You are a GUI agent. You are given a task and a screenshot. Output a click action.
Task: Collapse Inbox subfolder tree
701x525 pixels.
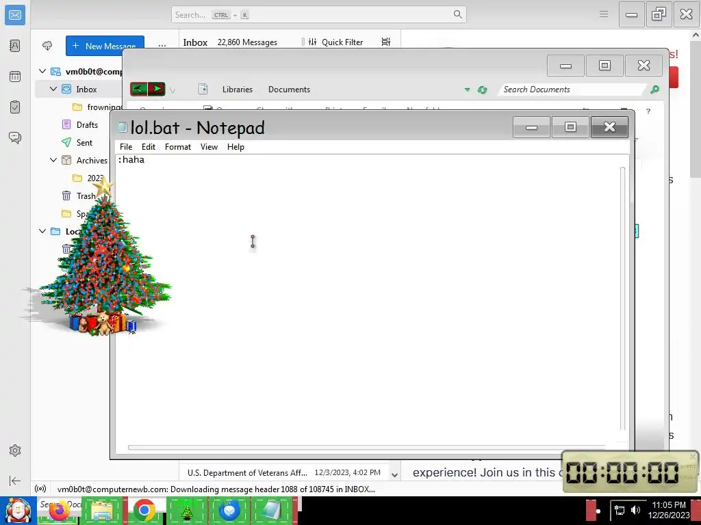tap(53, 89)
